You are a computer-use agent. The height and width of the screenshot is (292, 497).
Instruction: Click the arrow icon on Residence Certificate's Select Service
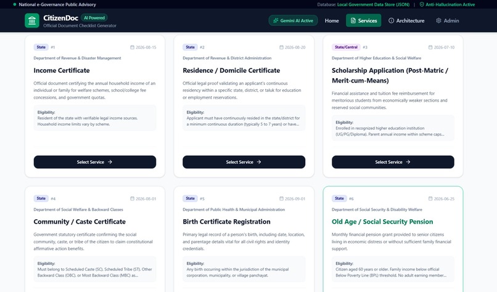click(259, 162)
